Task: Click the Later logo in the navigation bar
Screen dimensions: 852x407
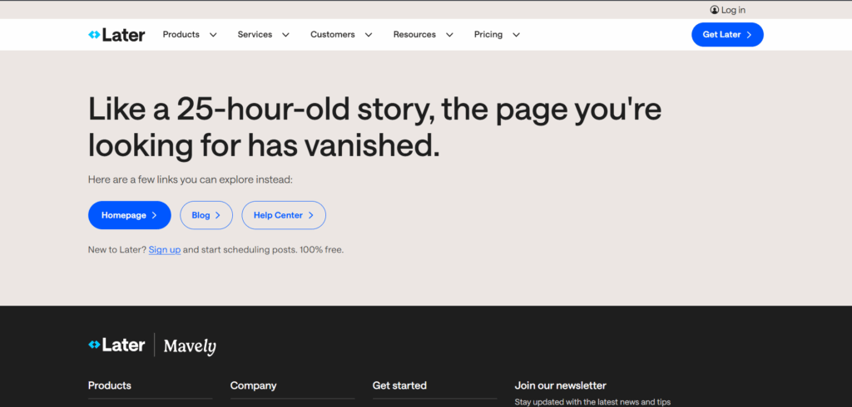Action: point(116,35)
